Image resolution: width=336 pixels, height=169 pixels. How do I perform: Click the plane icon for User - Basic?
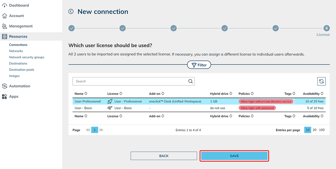coord(110,108)
